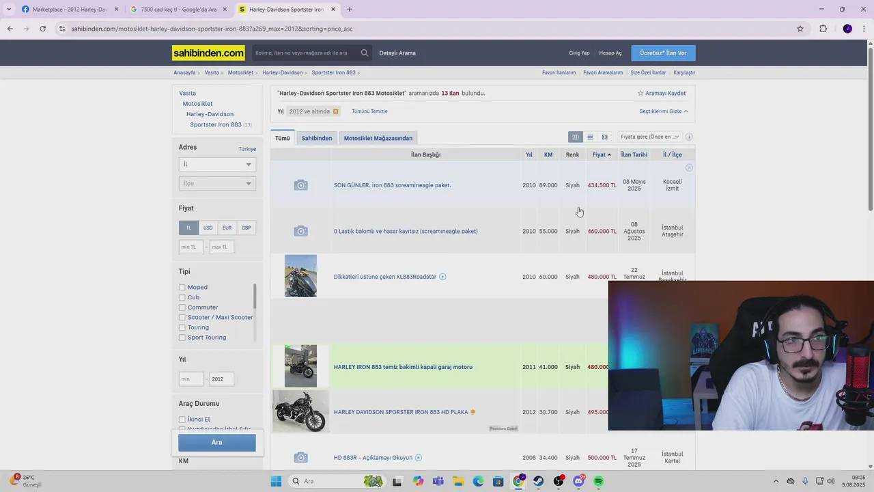The width and height of the screenshot is (874, 492).
Task: Select GBP currency toggle
Action: 246,228
